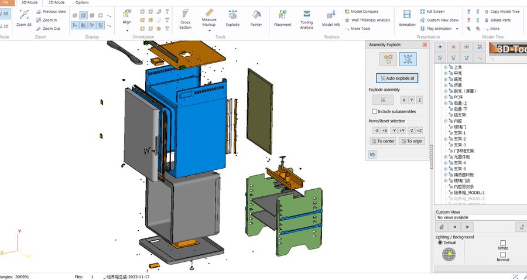Select Default lighting radio button
This screenshot has width=527, height=280.
click(440, 243)
